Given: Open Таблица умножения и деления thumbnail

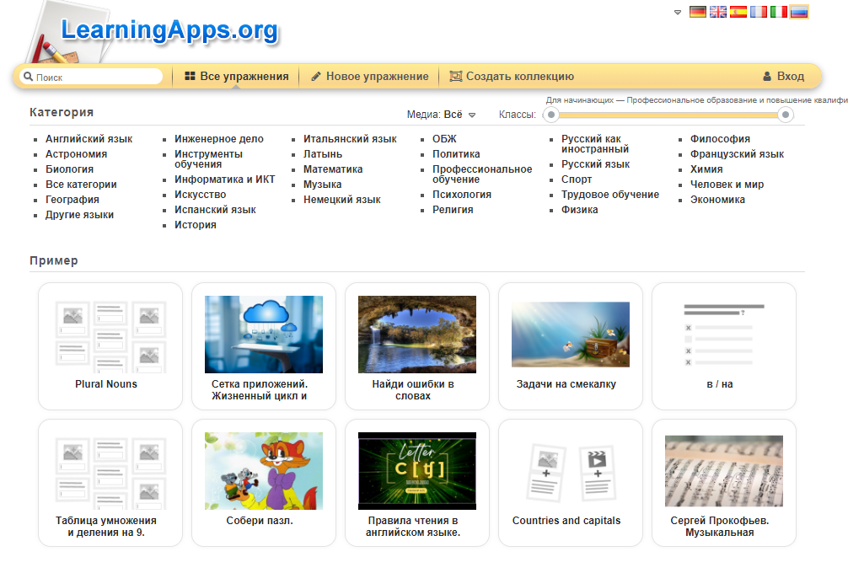Looking at the screenshot, I should point(110,471).
